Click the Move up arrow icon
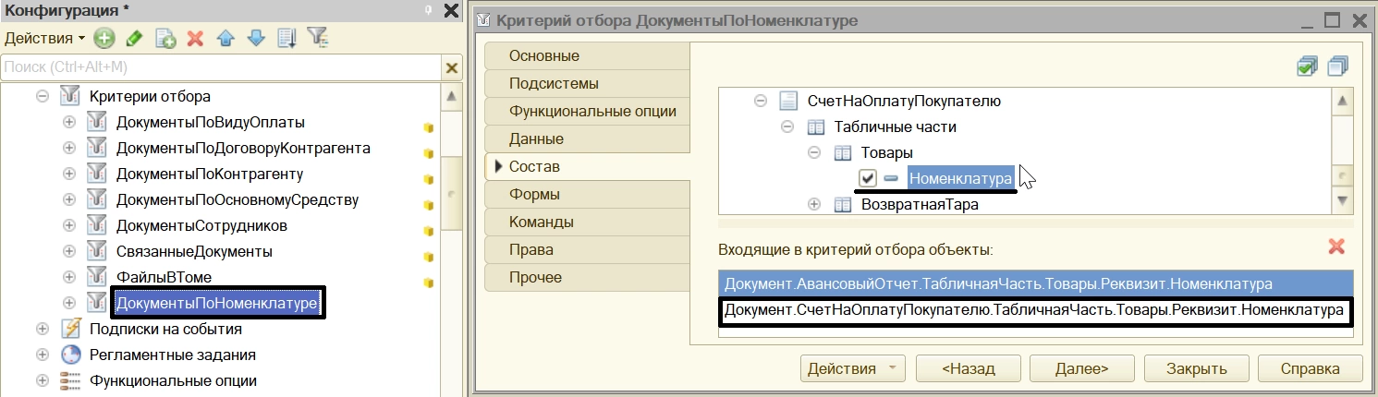Viewport: 1378px width, 397px height. coord(225,39)
